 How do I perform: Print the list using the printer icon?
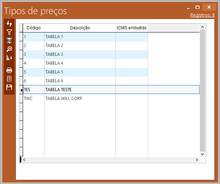point(9,70)
